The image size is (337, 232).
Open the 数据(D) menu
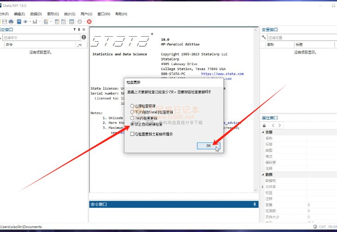point(36,14)
